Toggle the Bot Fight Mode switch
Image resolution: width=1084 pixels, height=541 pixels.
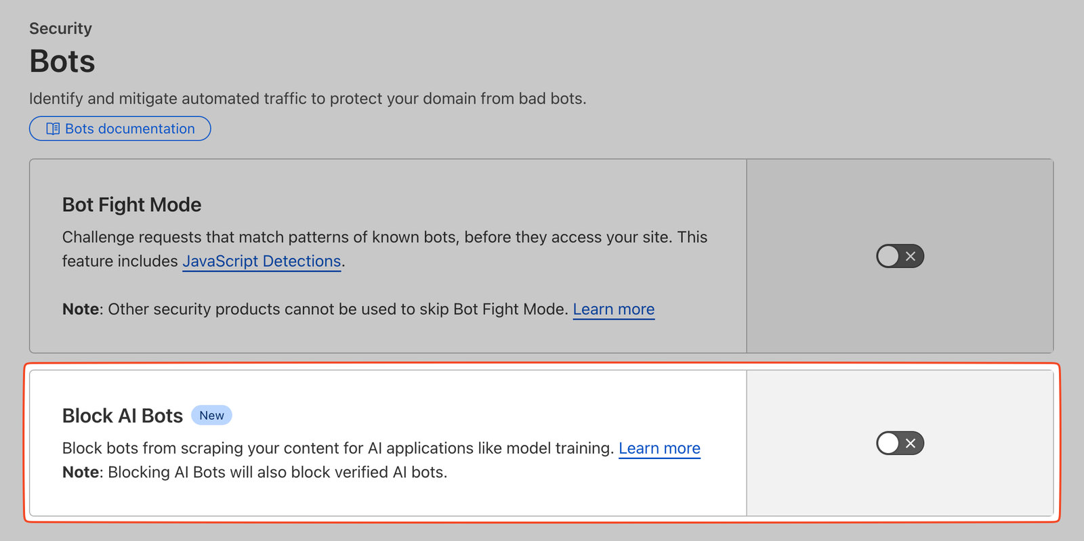pyautogui.click(x=900, y=256)
